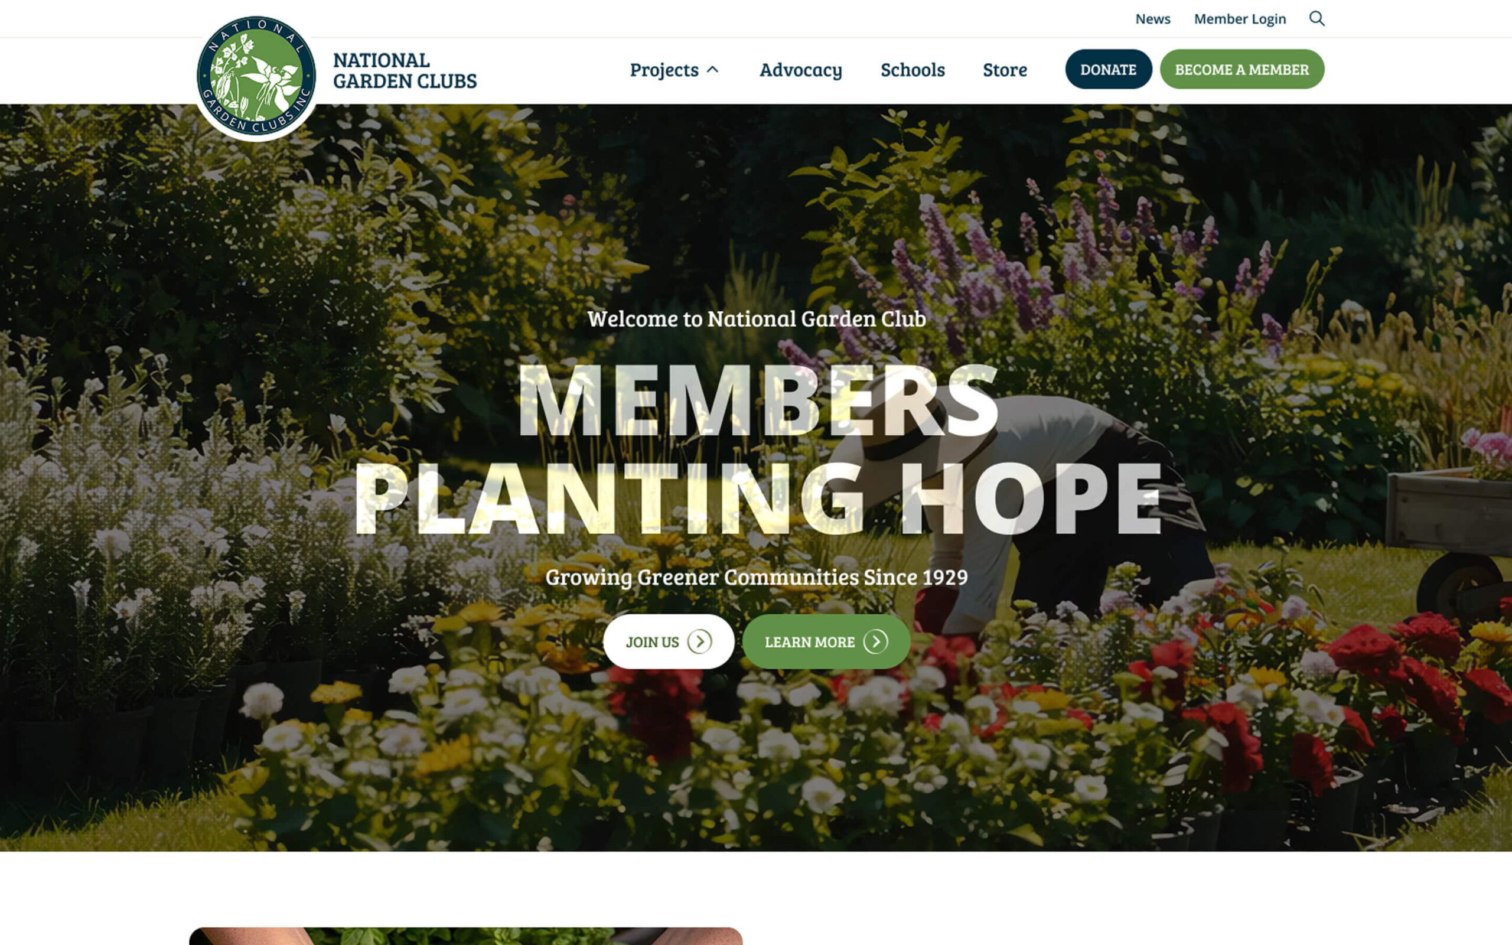Open the Schools menu item
Screen dimensions: 1512x945
912,69
